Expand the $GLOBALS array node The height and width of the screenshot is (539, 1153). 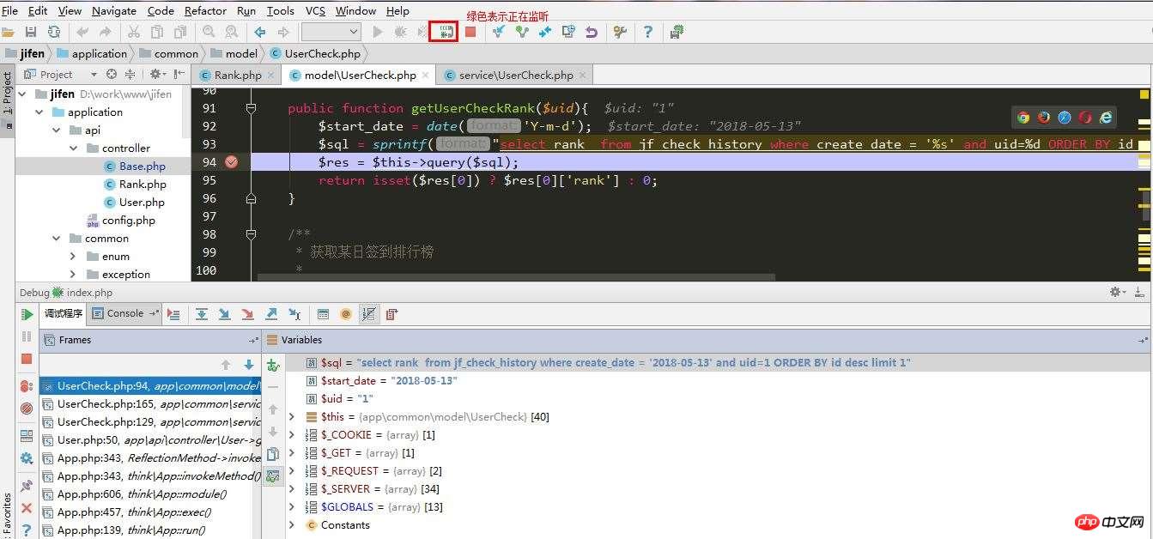point(292,506)
